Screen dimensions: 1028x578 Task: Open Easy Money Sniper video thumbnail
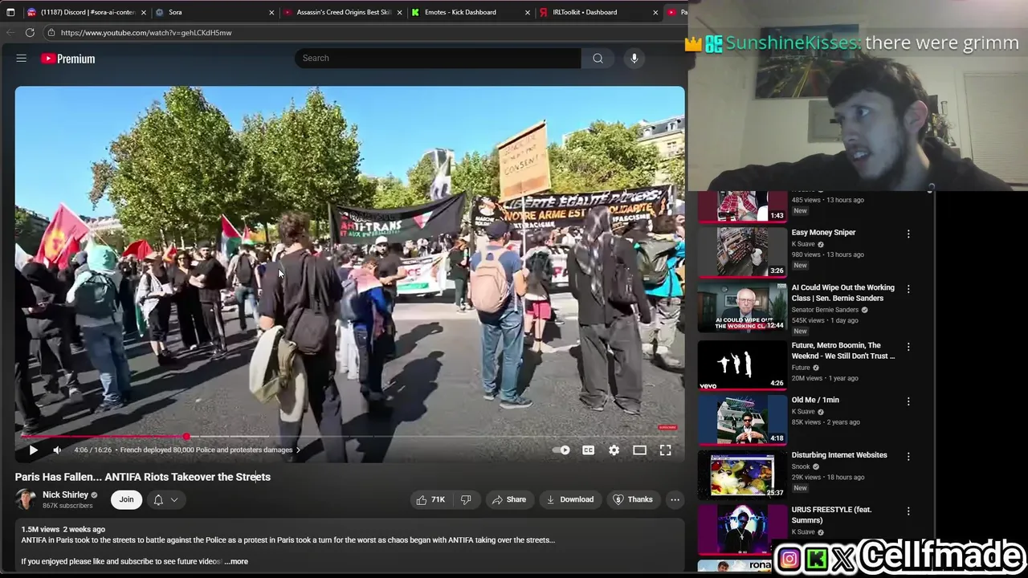(x=742, y=252)
